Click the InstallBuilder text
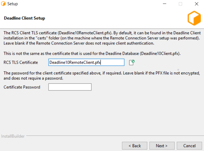The image size is (204, 151). [13, 136]
